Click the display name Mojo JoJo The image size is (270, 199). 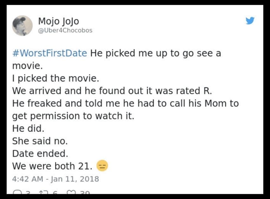(58, 21)
